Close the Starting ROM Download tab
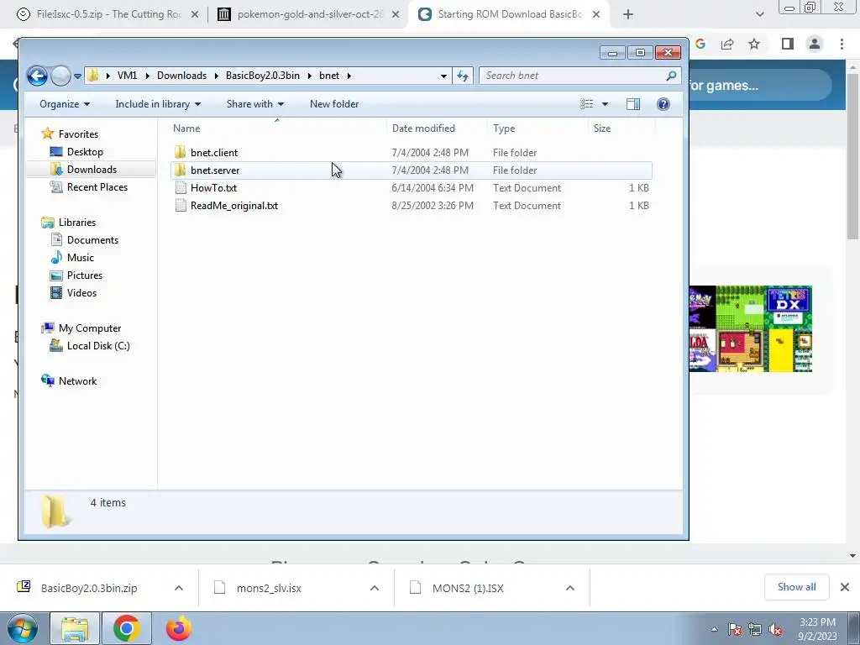The width and height of the screenshot is (860, 645). [596, 14]
